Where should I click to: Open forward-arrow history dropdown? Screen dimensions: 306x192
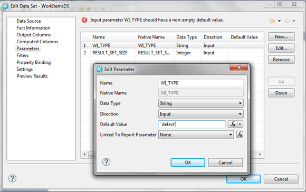(x=294, y=21)
